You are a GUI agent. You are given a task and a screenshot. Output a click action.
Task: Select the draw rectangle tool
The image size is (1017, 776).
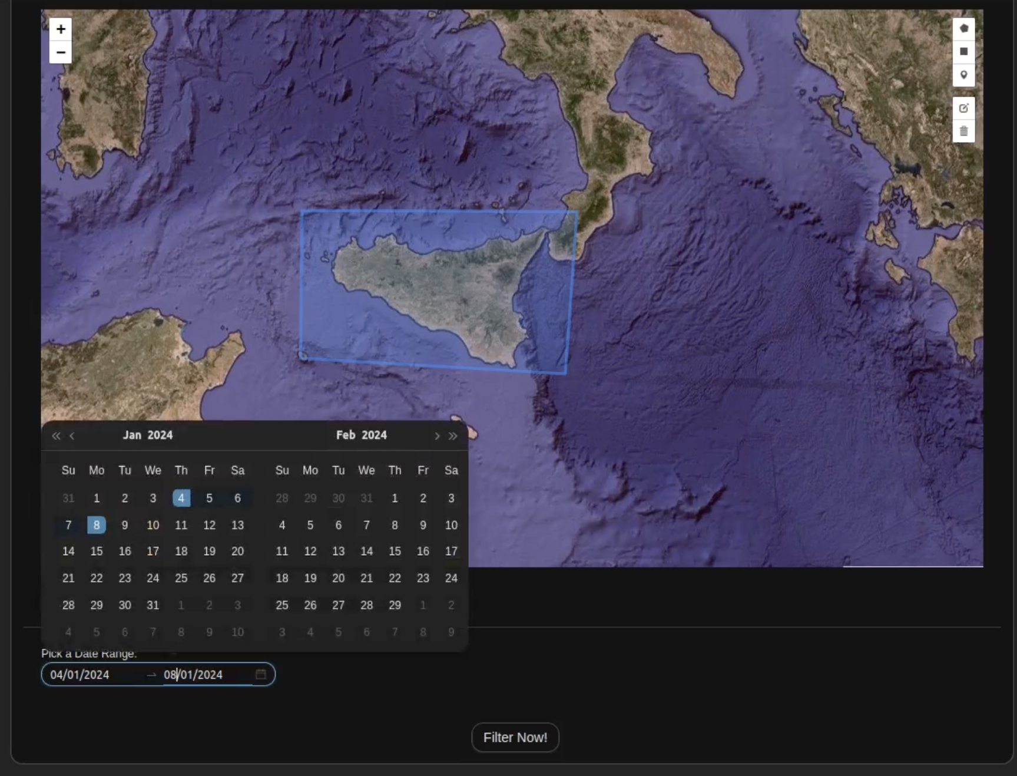click(963, 52)
